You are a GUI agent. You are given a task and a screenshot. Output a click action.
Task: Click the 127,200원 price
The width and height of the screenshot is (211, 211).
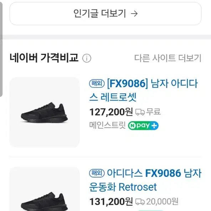tap(111, 112)
